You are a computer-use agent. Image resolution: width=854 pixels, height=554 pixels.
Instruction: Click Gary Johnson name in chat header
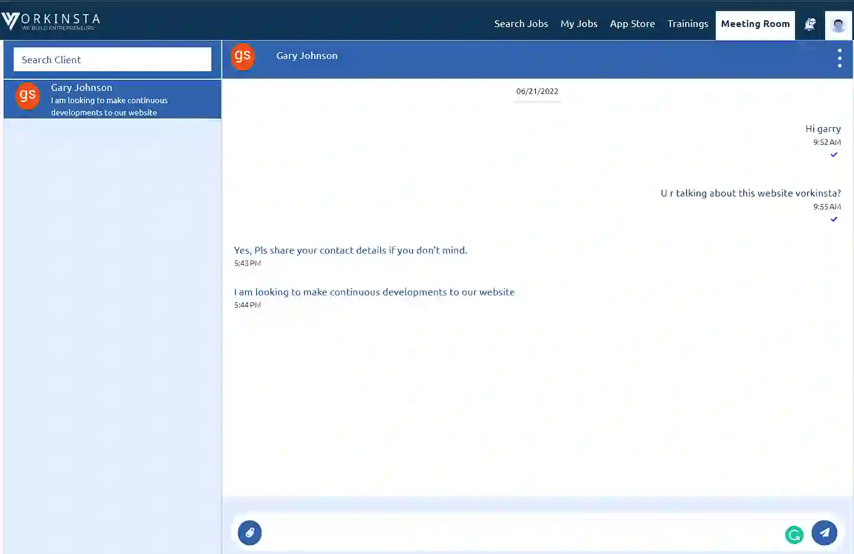[x=307, y=56]
